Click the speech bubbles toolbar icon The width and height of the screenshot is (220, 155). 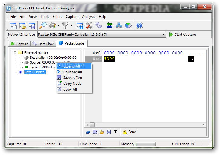[98, 25]
